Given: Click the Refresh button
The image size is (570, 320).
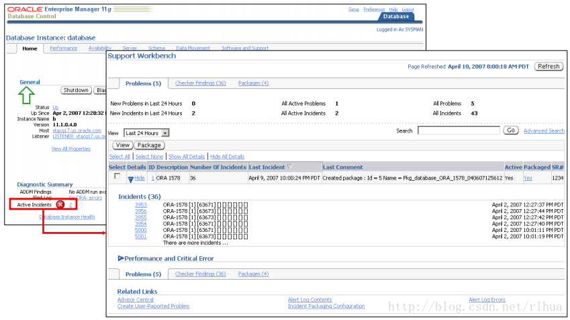Looking at the screenshot, I should point(549,67).
